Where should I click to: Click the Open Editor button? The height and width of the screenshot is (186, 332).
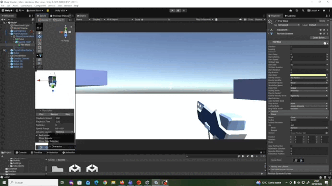[319, 38]
